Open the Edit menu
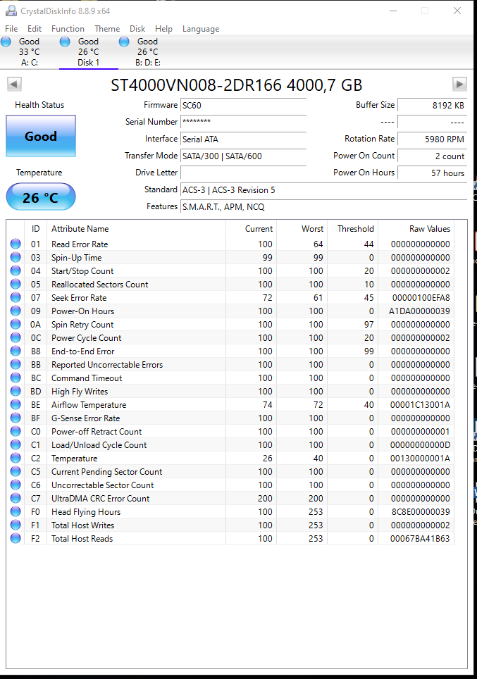 pos(35,29)
